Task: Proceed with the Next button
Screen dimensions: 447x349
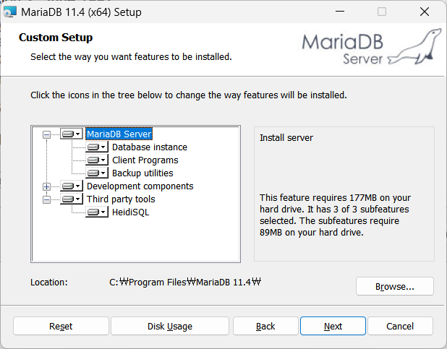Action: [333, 326]
